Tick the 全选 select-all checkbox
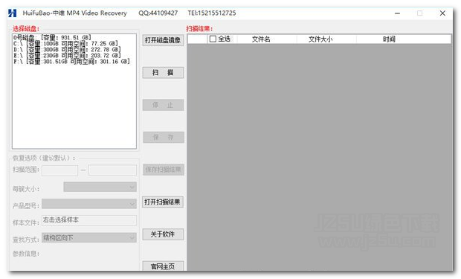Image resolution: width=461 pixels, height=279 pixels. coord(213,39)
